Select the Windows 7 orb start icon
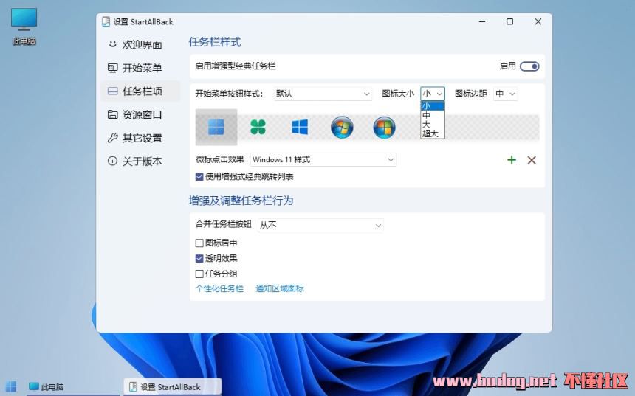This screenshot has width=635, height=396. 342,128
